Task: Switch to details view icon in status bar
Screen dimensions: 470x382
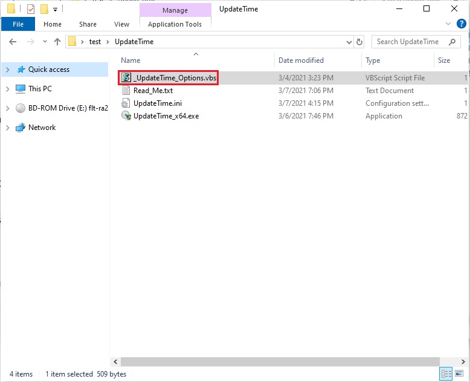Action: (446, 374)
